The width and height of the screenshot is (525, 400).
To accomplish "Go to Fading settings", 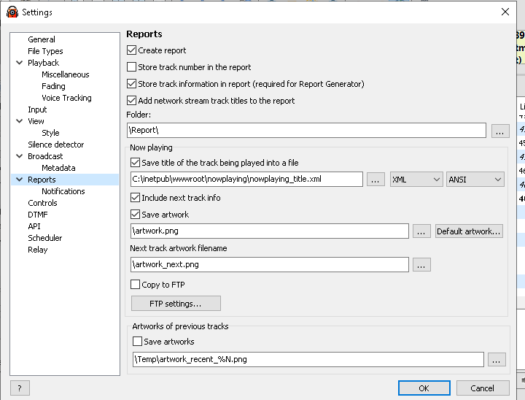I will [x=53, y=86].
